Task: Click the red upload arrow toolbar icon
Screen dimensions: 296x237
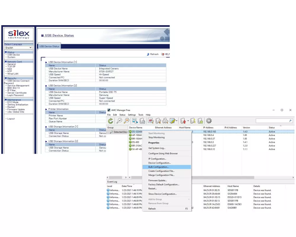Action: point(183,121)
